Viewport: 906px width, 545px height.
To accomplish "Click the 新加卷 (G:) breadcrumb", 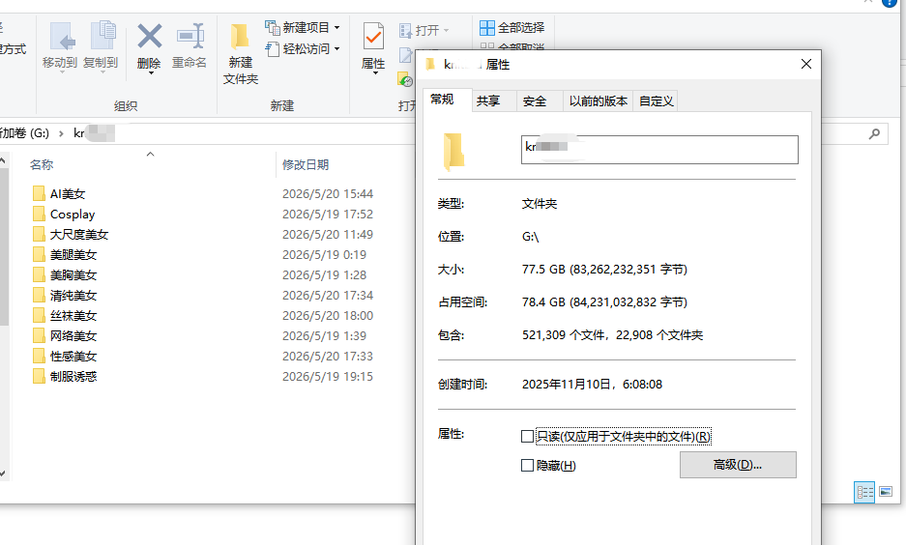I will pyautogui.click(x=24, y=133).
